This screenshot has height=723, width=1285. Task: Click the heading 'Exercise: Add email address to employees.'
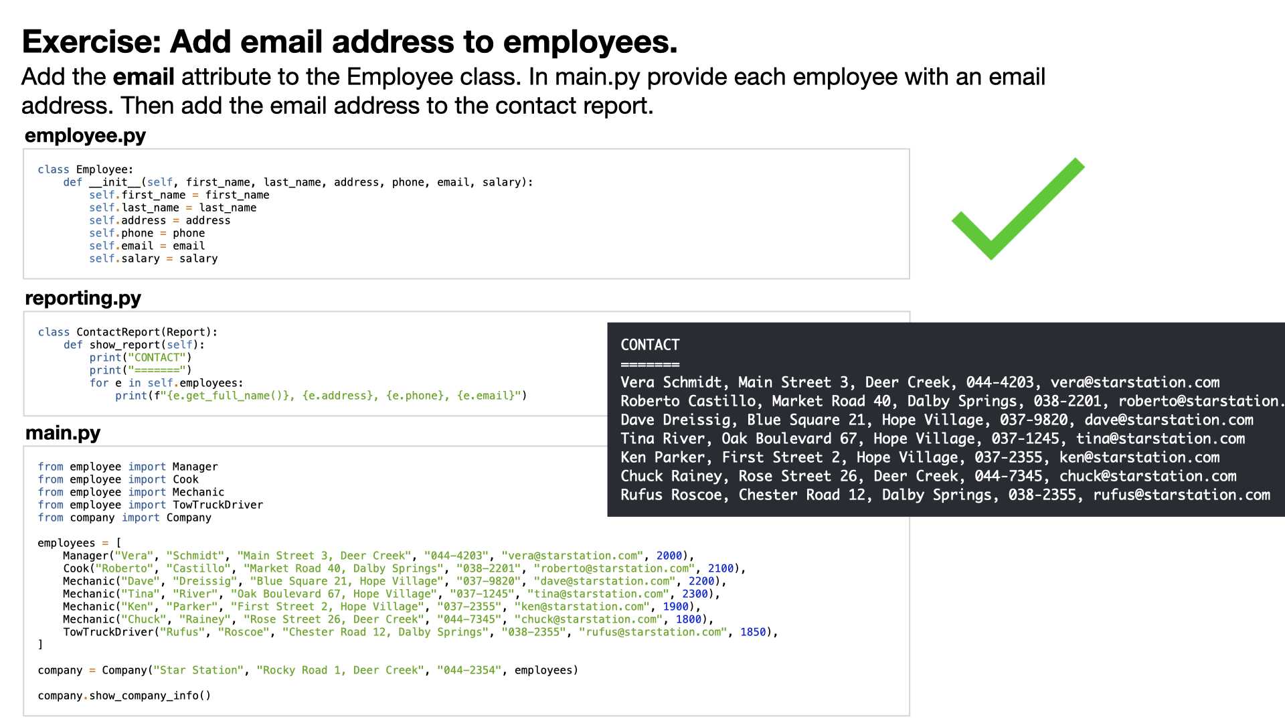(x=349, y=42)
